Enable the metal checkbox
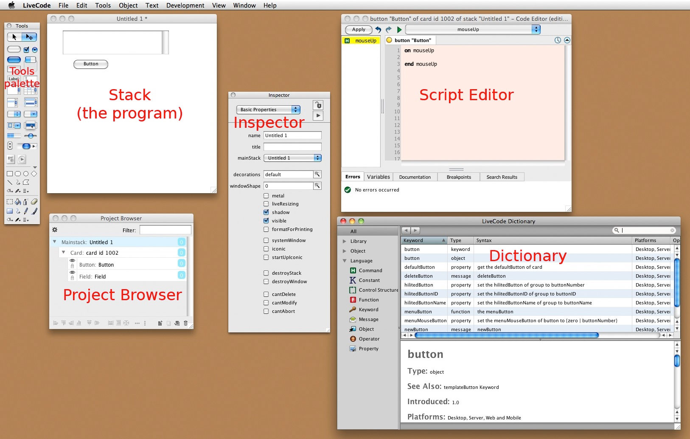Viewport: 690px width, 439px height. 266,196
